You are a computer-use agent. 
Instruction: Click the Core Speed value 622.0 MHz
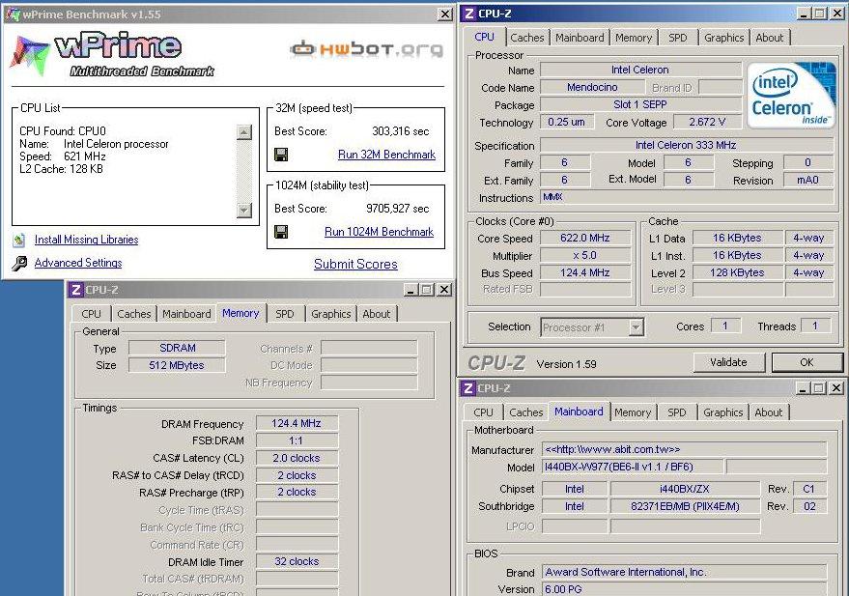point(585,239)
